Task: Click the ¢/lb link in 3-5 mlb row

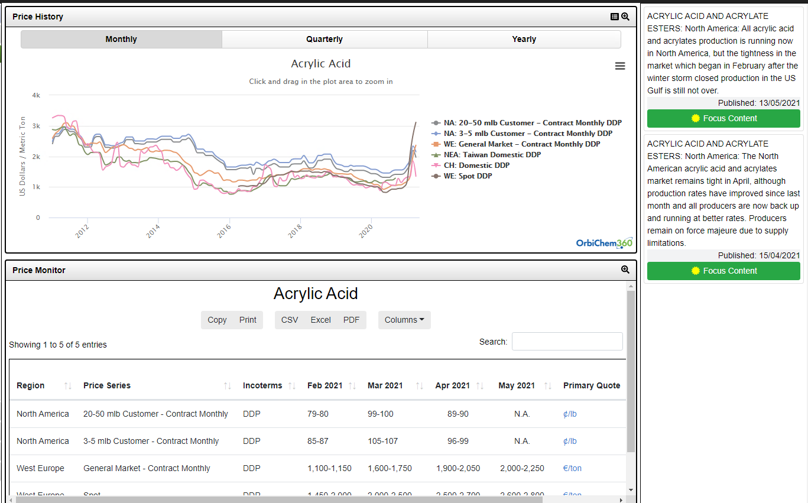Action: pyautogui.click(x=570, y=441)
